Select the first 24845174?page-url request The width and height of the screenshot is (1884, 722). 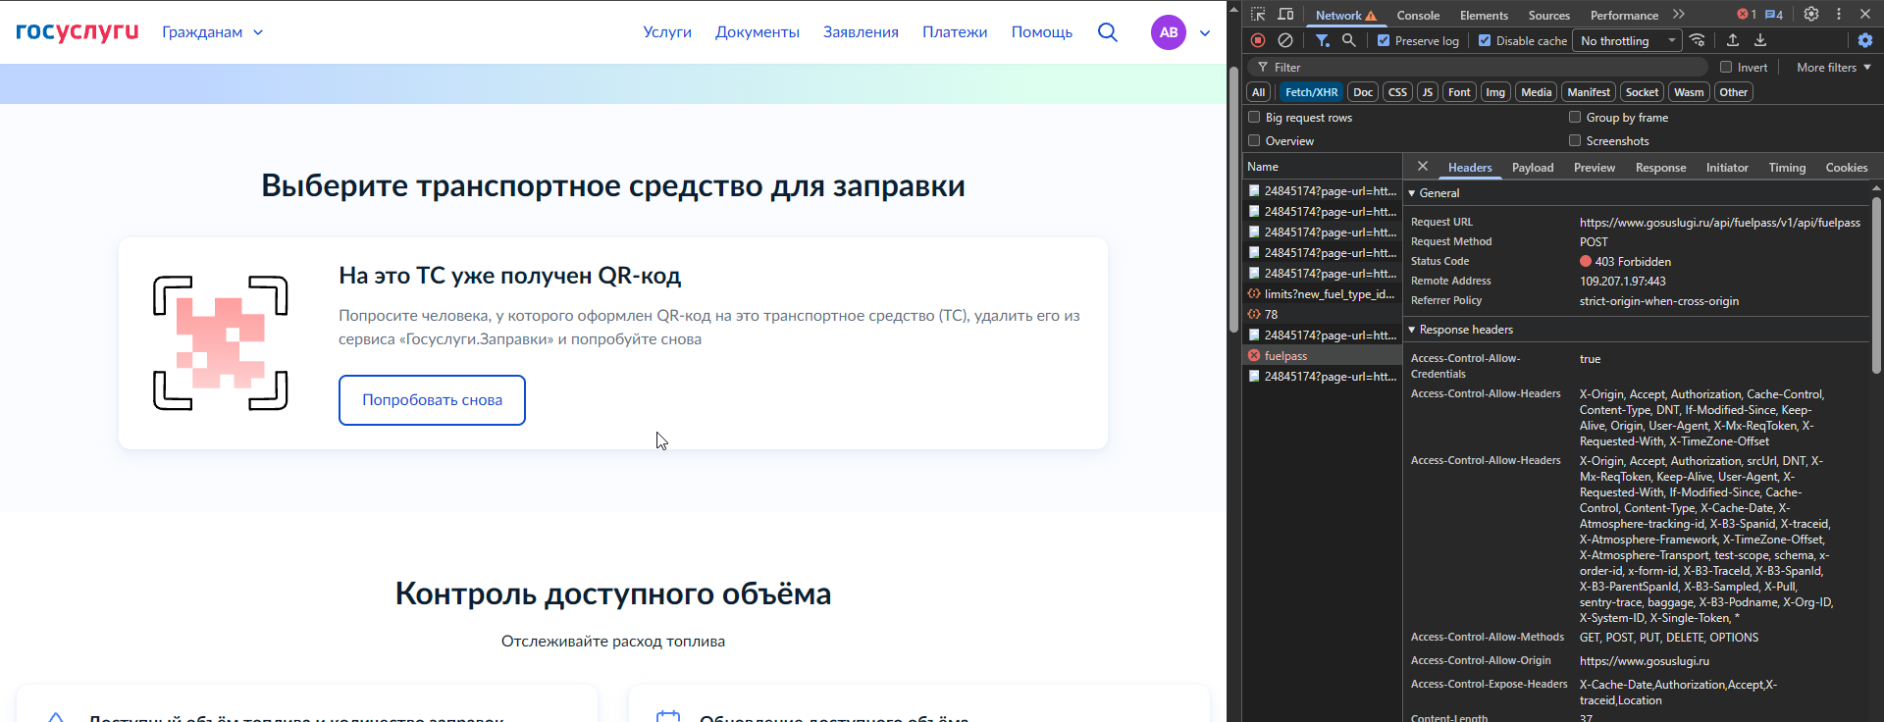pos(1322,191)
